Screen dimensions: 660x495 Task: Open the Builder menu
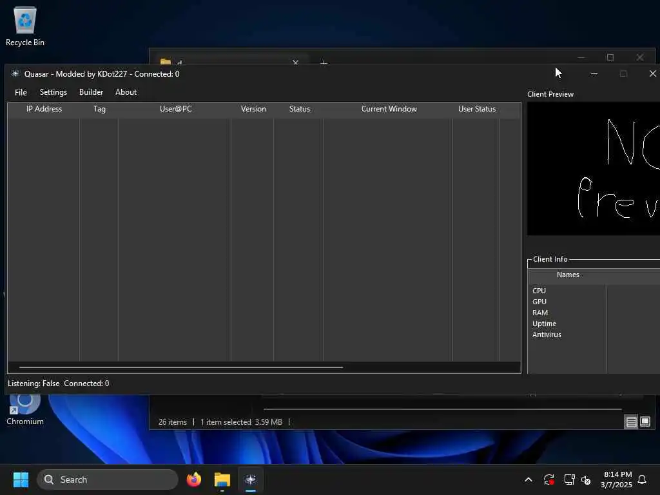point(91,92)
